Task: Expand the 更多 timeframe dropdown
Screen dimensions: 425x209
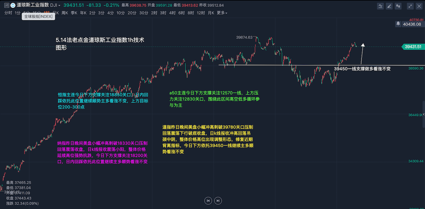Action: [x=222, y=13]
